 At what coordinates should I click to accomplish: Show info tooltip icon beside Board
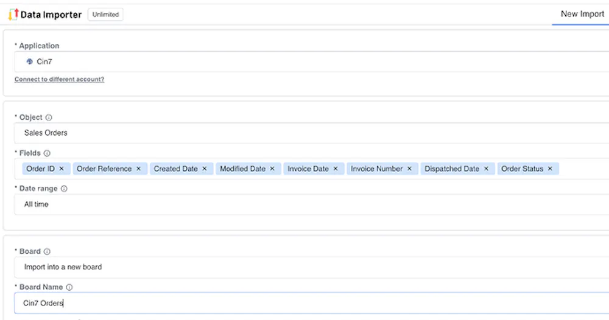tap(47, 252)
